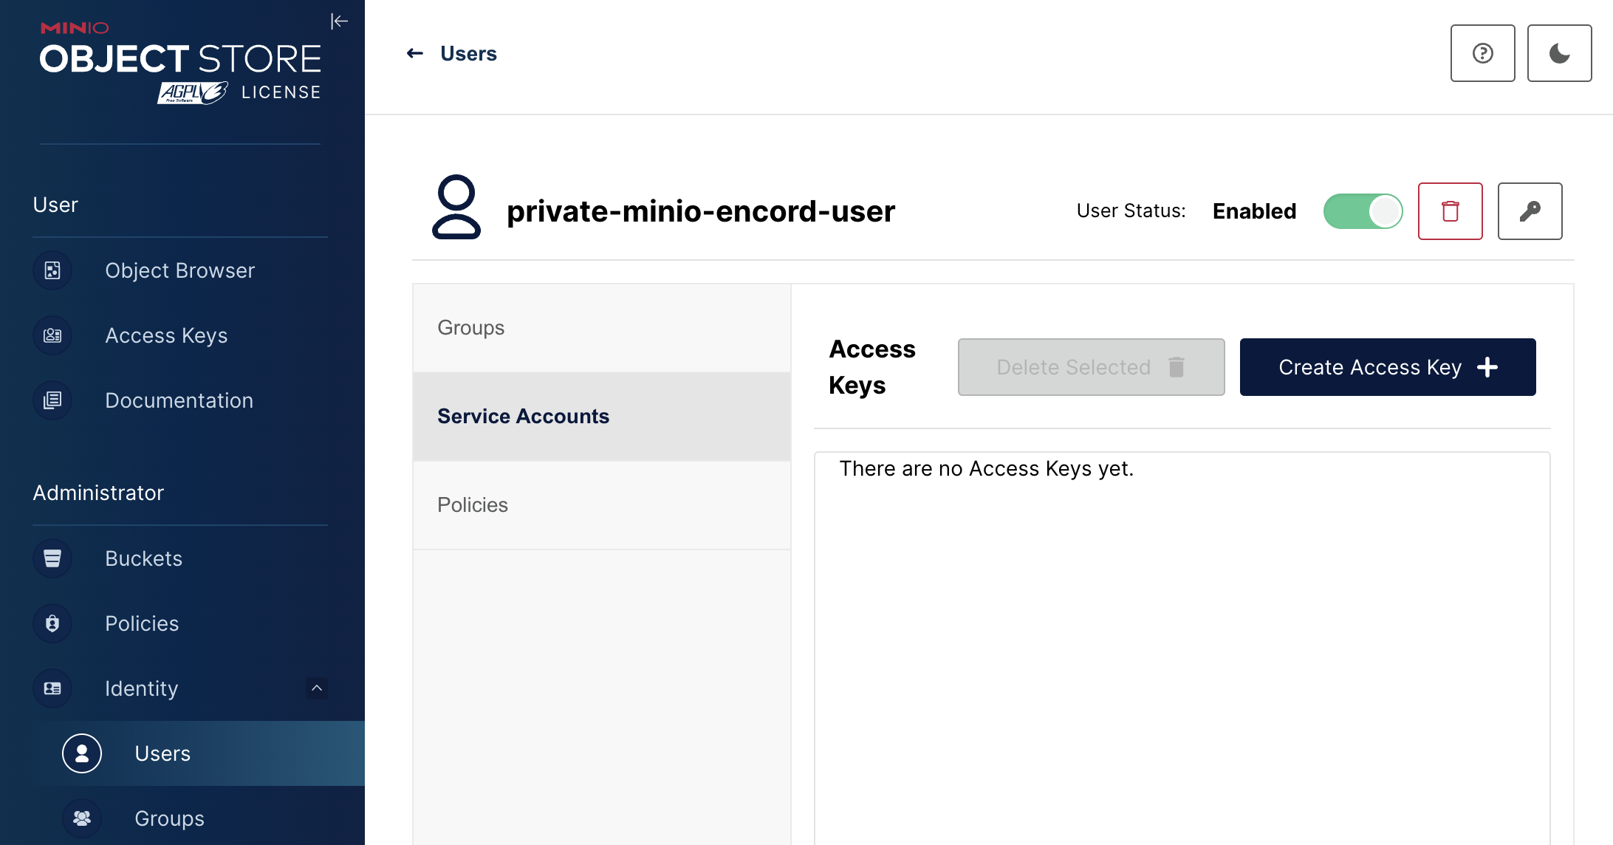Toggle the User Status enabled switch
The height and width of the screenshot is (845, 1613).
click(1363, 211)
